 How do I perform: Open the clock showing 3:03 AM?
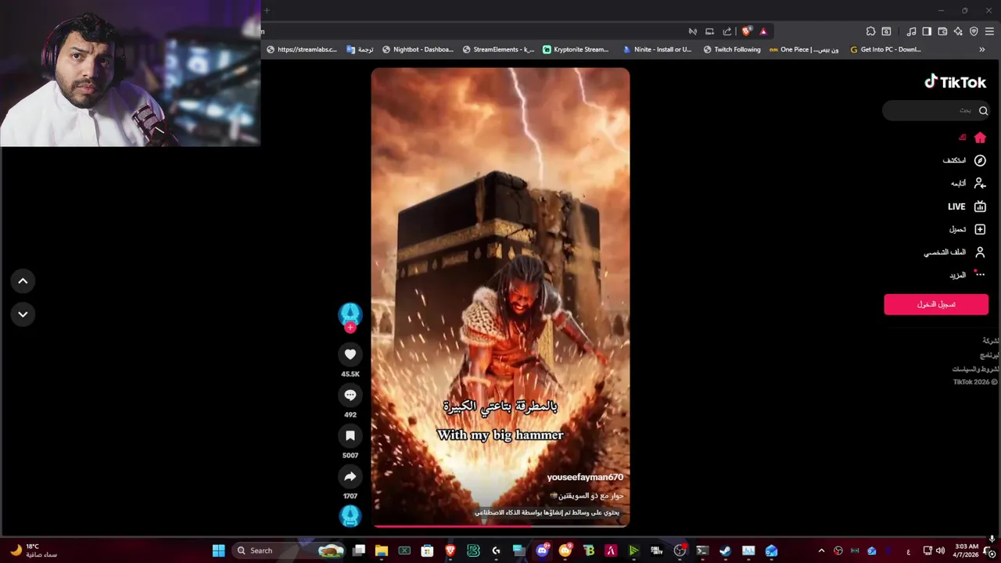[x=967, y=550]
